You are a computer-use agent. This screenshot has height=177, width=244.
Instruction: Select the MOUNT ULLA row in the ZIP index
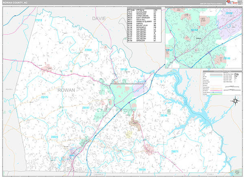144,25
